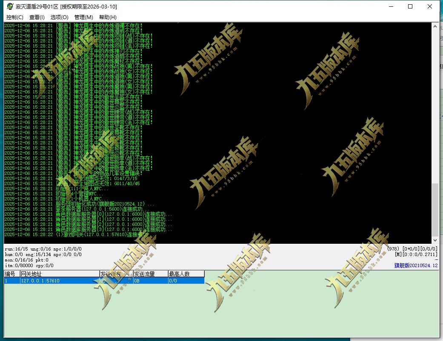Screen dimensions: 443x341
Task: Open the 选项(O) menu
Action: pos(59,17)
